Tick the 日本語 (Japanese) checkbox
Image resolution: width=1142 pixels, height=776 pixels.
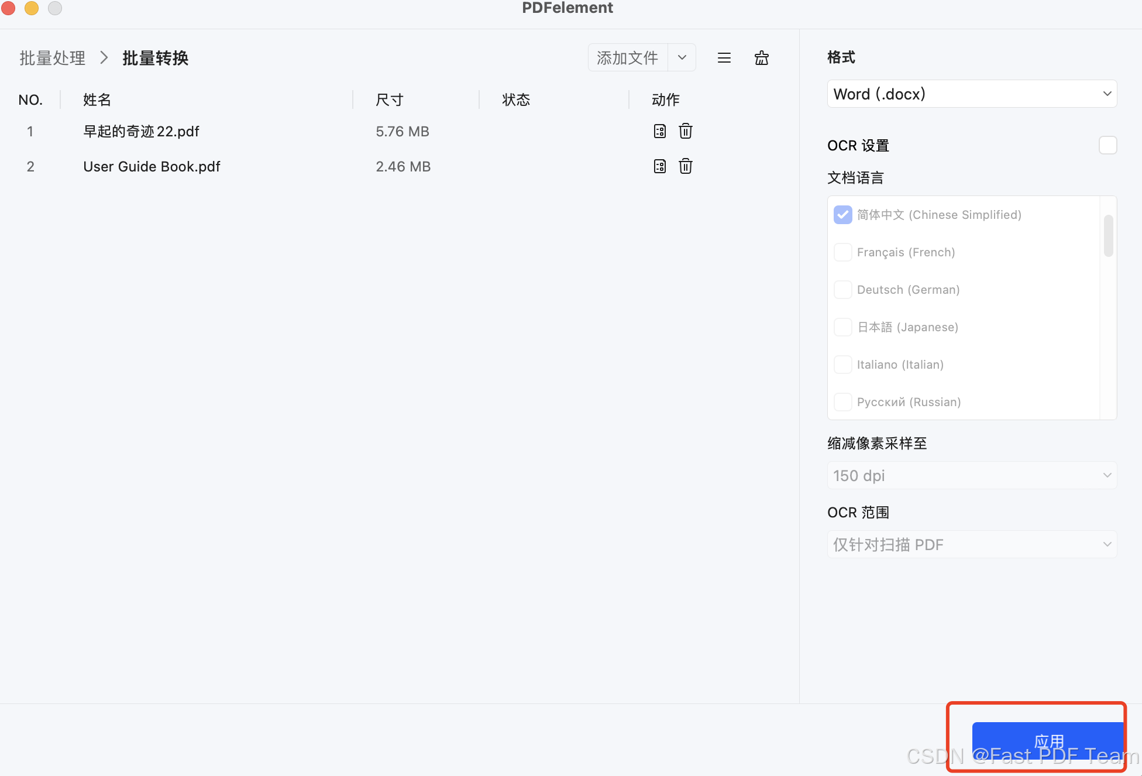pos(842,327)
